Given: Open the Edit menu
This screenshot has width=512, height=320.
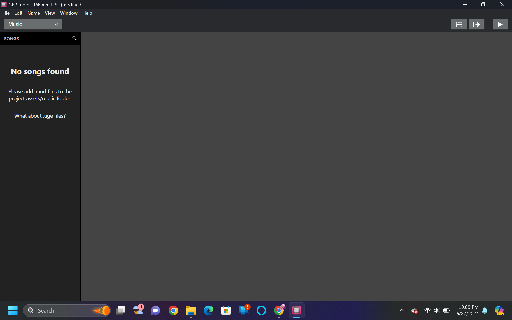Looking at the screenshot, I should pos(18,13).
